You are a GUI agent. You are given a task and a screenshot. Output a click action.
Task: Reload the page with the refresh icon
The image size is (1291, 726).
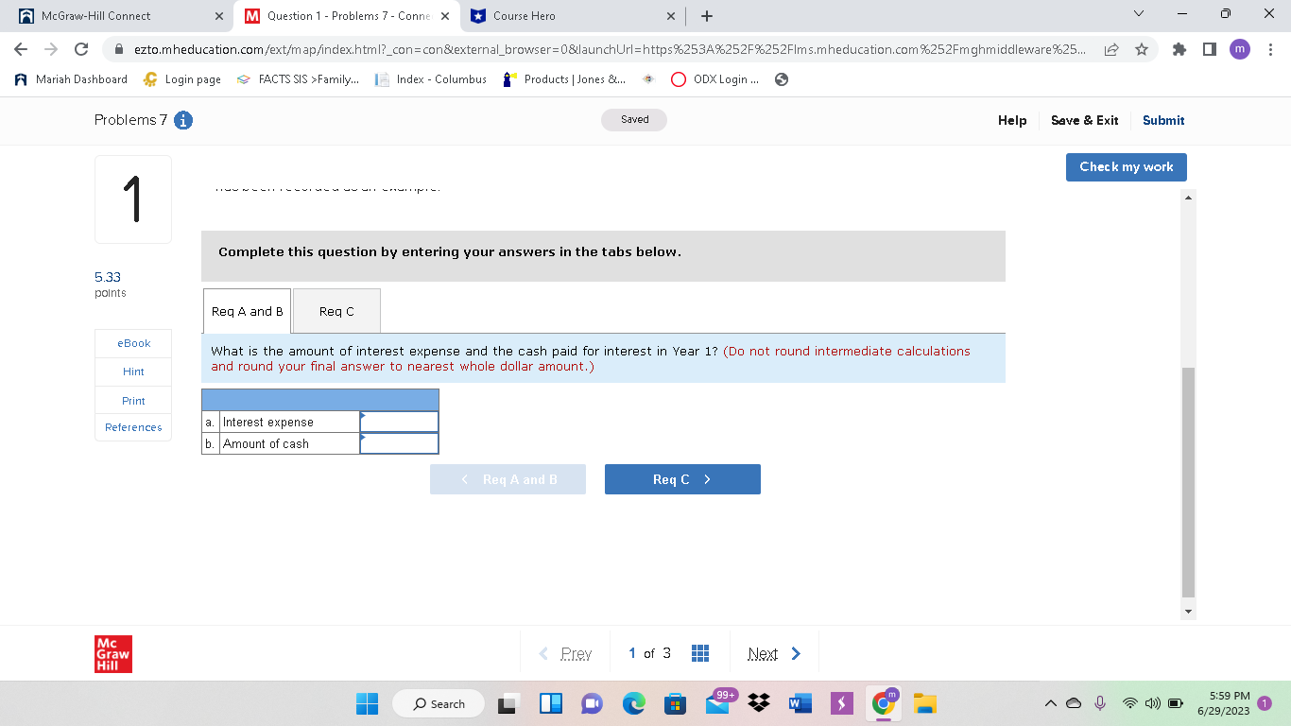pos(80,49)
